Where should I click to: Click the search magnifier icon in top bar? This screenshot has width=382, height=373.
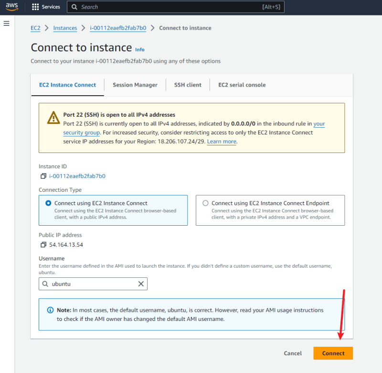(x=74, y=7)
